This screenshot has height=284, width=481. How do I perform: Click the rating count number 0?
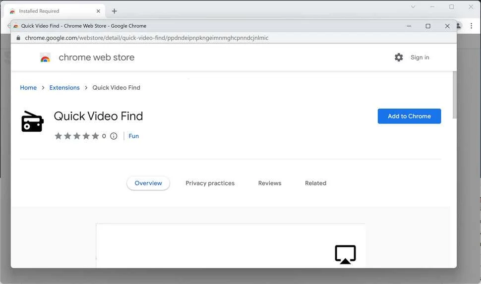pyautogui.click(x=104, y=136)
